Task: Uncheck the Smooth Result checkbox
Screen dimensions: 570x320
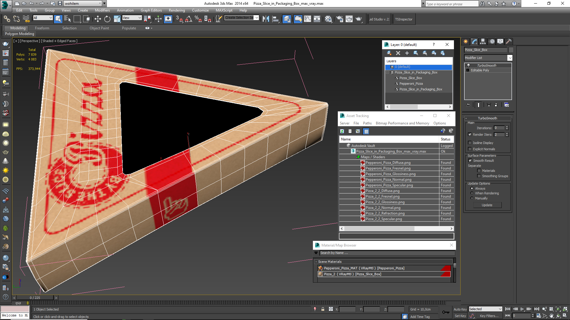Action: [470, 161]
